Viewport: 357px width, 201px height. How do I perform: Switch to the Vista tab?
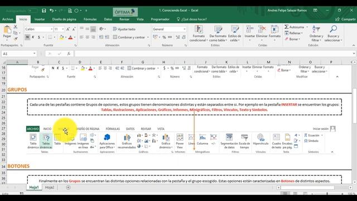[x=140, y=20]
